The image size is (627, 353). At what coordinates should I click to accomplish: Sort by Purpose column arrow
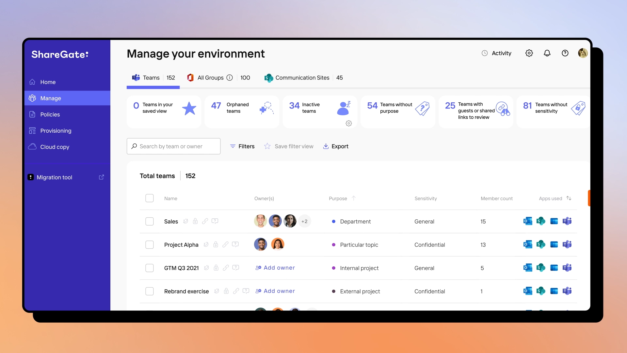pos(353,198)
